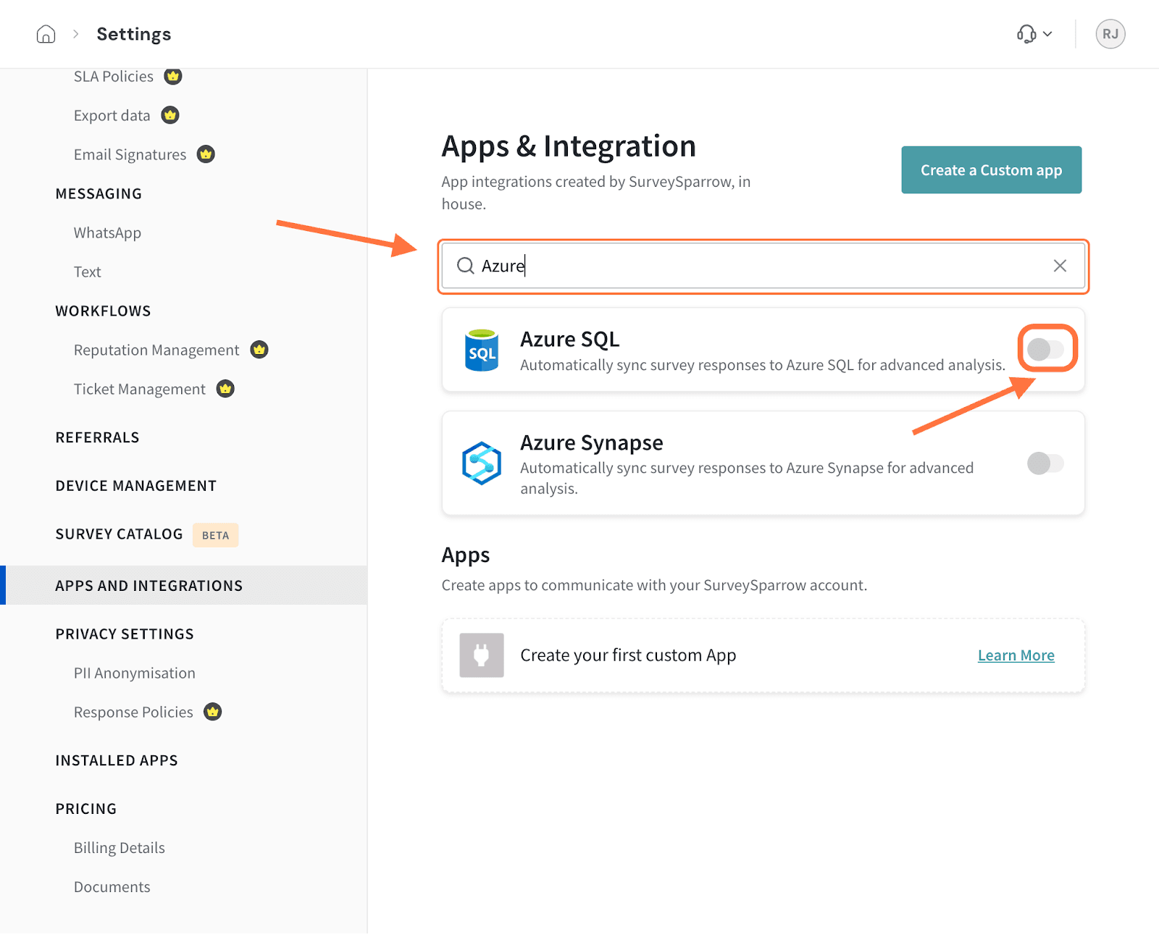Click the magnifier search icon
This screenshot has width=1159, height=945.
[465, 266]
